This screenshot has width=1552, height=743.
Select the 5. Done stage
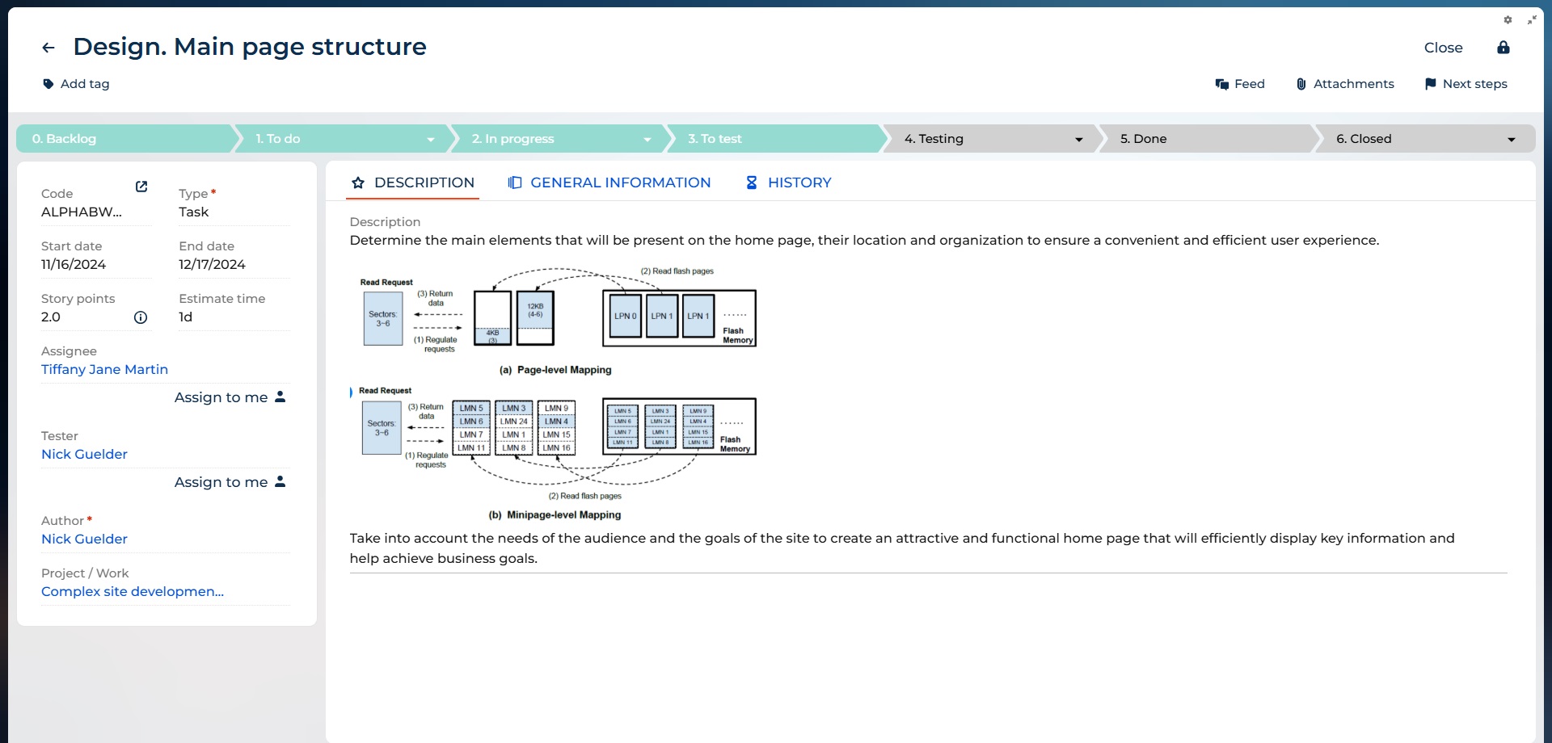pos(1208,139)
